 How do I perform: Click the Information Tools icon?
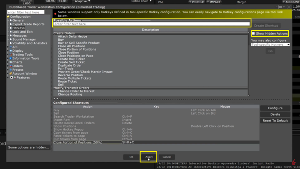pyautogui.click(x=11, y=58)
